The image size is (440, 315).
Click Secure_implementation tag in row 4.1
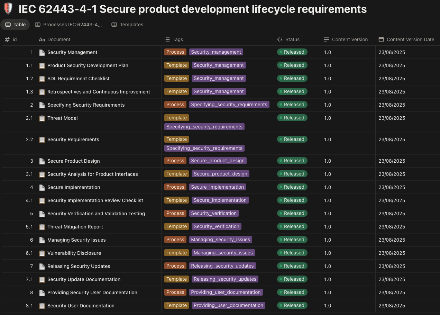[220, 200]
